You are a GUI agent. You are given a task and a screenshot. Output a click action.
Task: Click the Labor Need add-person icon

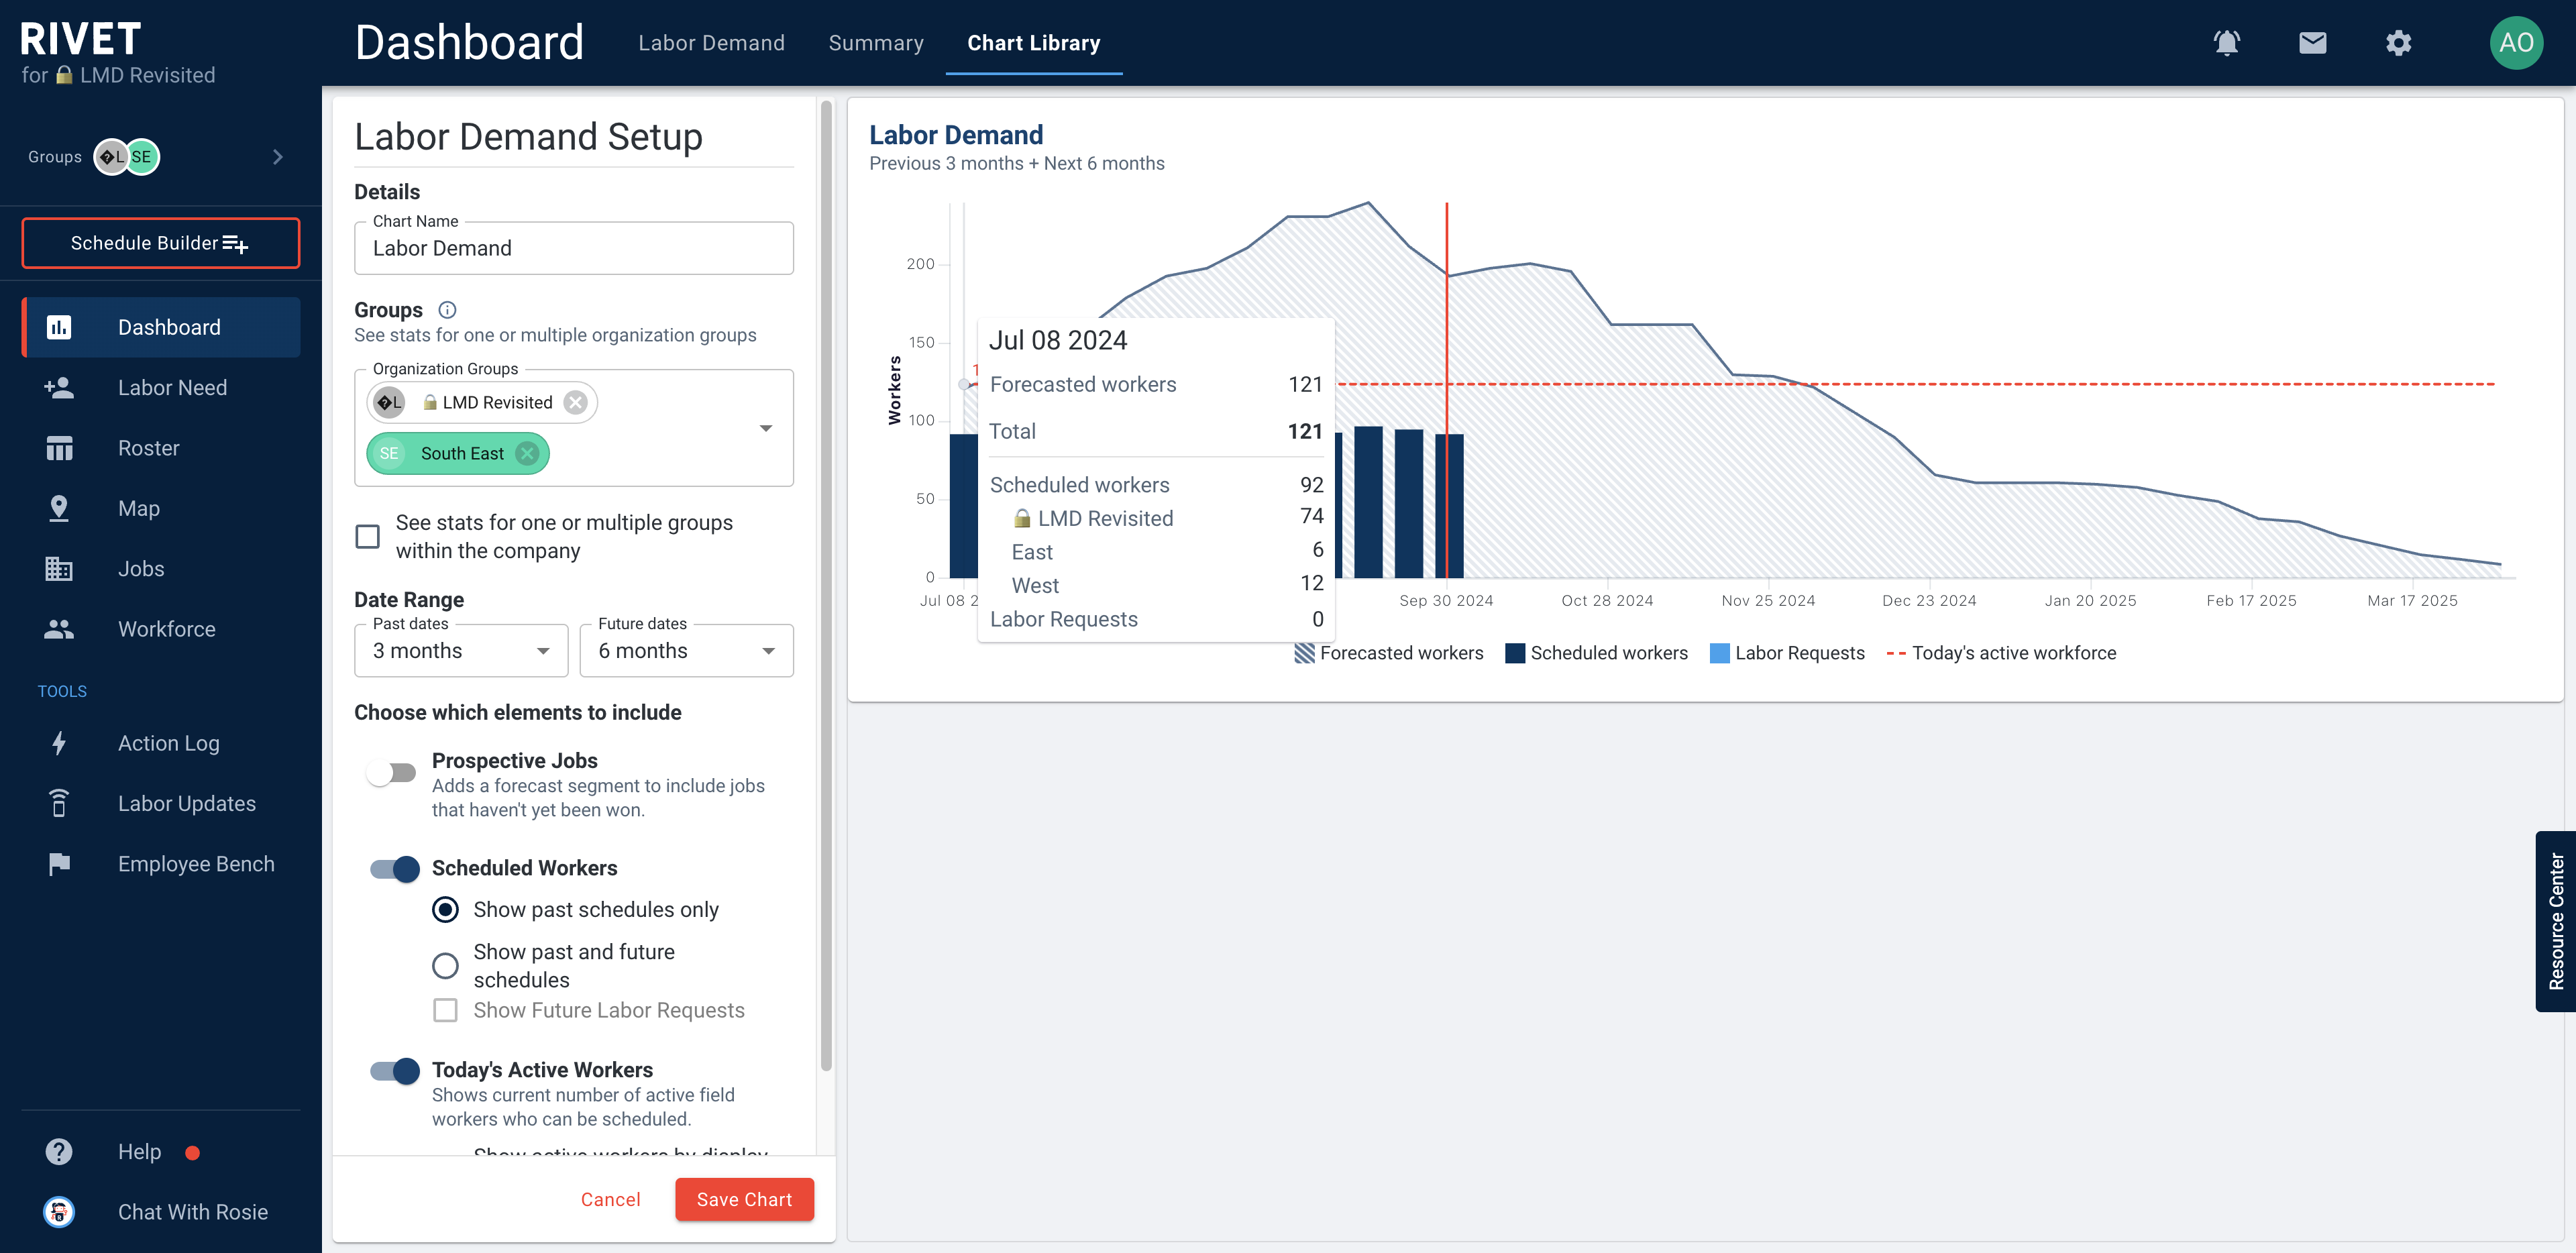point(59,388)
